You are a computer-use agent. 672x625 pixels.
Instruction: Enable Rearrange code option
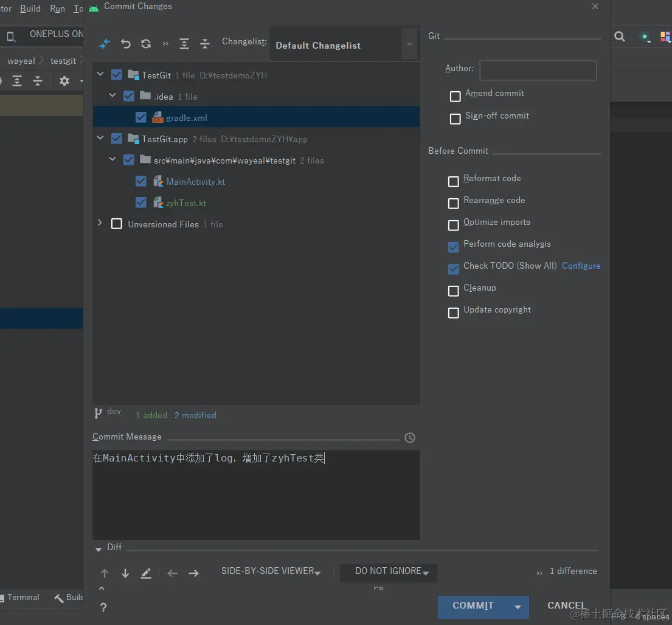pos(453,204)
